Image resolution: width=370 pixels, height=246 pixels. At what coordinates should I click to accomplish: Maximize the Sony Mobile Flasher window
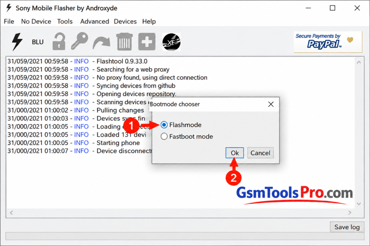[332, 8]
